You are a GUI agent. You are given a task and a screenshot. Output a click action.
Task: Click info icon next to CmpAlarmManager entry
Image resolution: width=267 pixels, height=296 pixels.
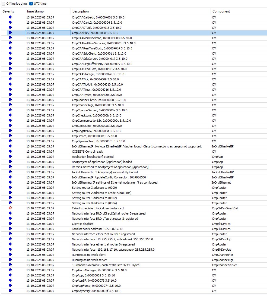pos(10,270)
